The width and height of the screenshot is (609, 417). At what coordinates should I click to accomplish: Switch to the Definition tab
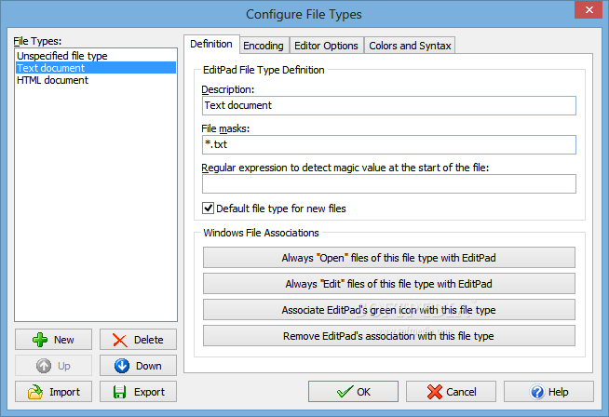pos(211,44)
